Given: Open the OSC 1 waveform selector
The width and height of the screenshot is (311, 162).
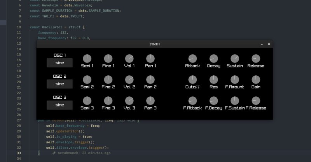Looking at the screenshot, I should (x=59, y=63).
